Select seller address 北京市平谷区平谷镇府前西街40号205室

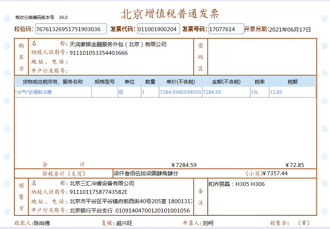click(118, 201)
